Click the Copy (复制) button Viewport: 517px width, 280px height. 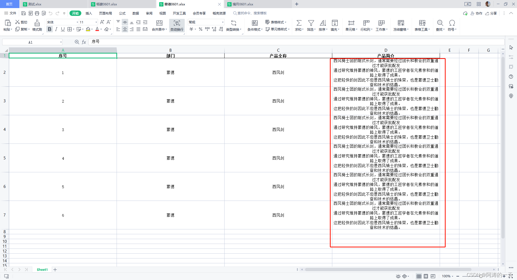tap(22, 29)
